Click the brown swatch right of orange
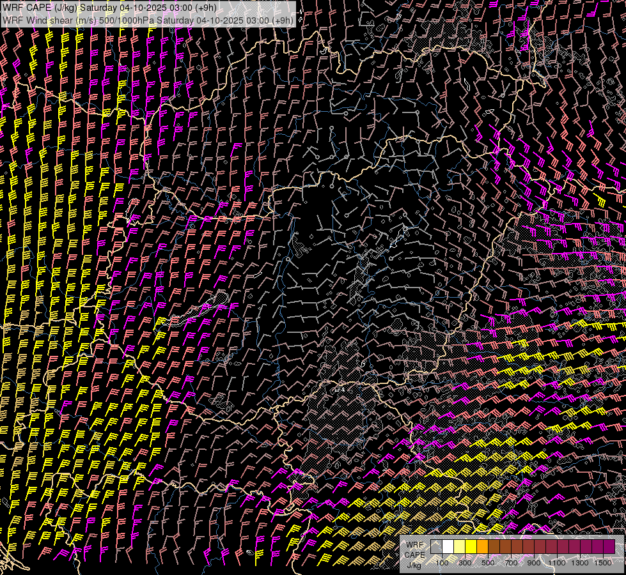The image size is (626, 575). tap(494, 547)
